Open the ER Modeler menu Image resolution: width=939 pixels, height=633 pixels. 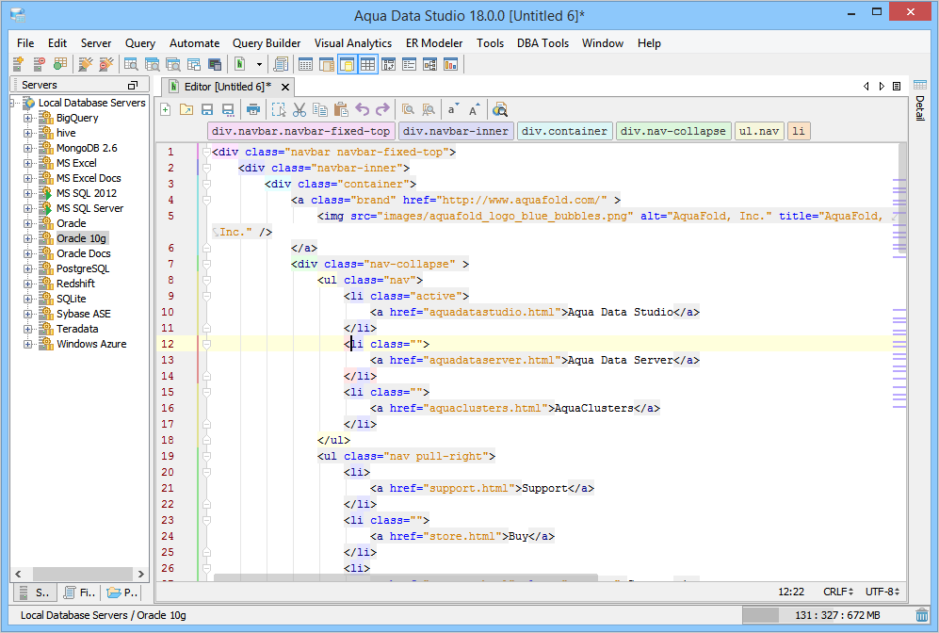pyautogui.click(x=434, y=43)
